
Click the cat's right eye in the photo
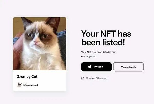30,35
